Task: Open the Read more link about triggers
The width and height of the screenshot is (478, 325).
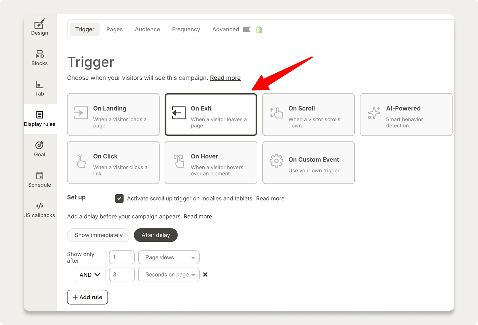Action: (x=225, y=78)
